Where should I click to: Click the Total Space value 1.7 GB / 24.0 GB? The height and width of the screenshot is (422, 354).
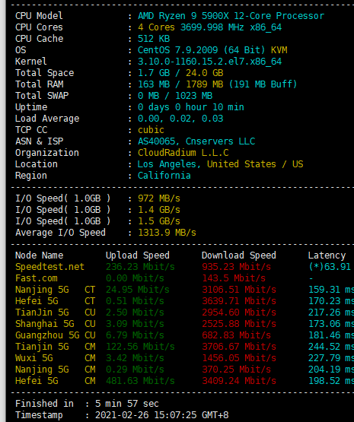coord(180,73)
